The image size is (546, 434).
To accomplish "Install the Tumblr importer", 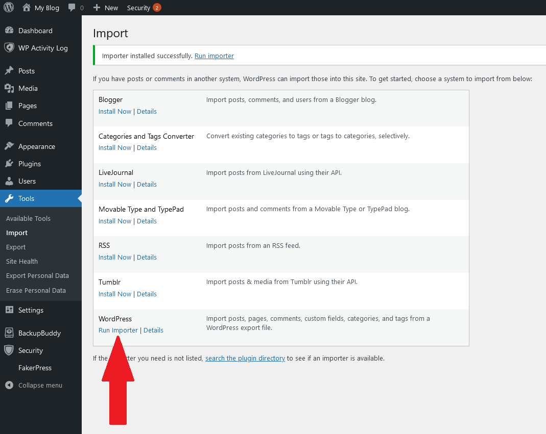I will click(x=115, y=294).
